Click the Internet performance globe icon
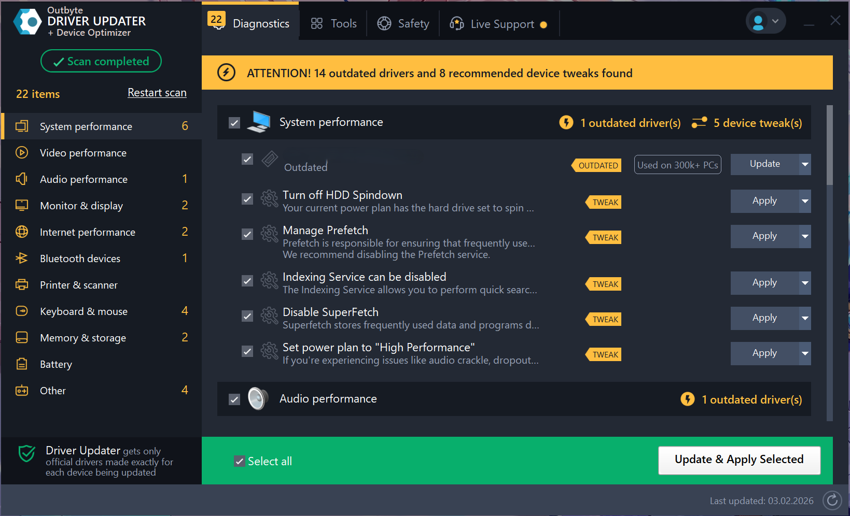 point(22,232)
